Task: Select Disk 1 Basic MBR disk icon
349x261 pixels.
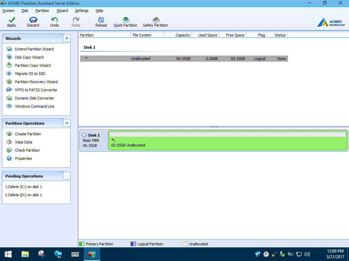Action: point(84,135)
